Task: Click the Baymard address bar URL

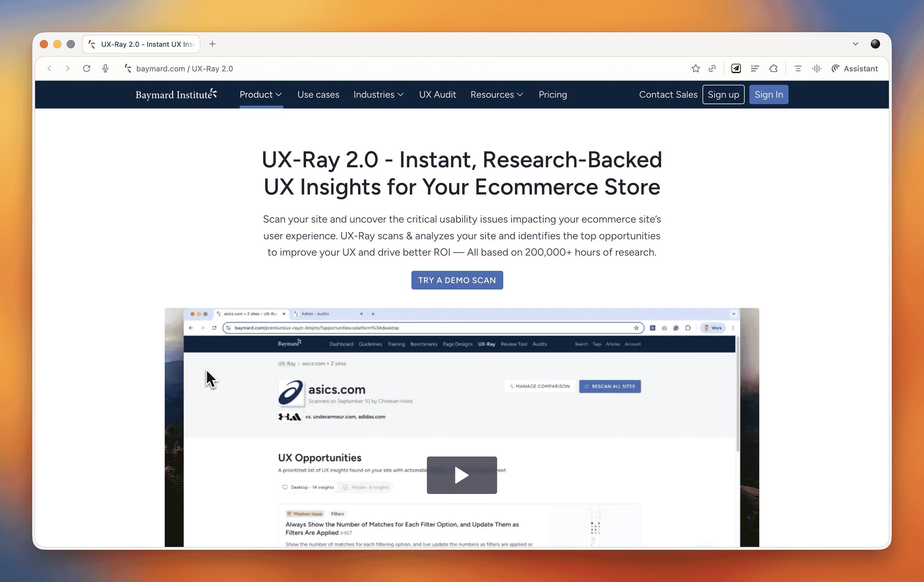Action: tap(184, 69)
